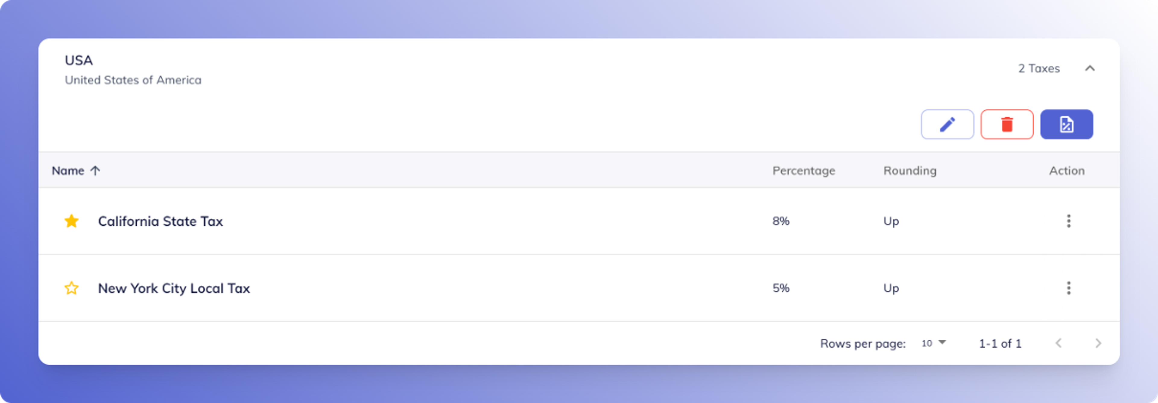This screenshot has height=403, width=1158.
Task: Click the 2 Taxes count label
Action: 1039,68
